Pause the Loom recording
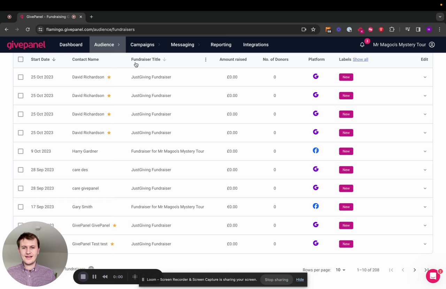The height and width of the screenshot is (289, 446). click(94, 277)
